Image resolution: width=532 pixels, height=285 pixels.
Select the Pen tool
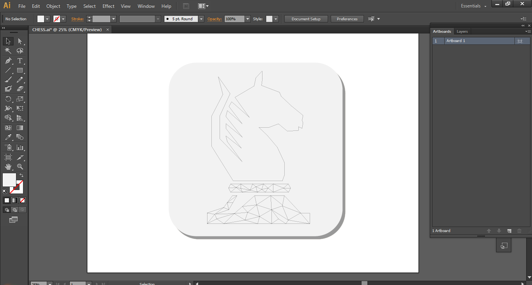click(x=8, y=61)
